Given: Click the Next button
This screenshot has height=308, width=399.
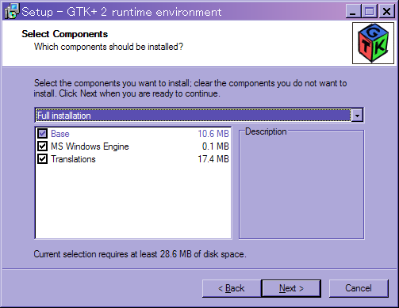Looking at the screenshot, I should [x=291, y=288].
